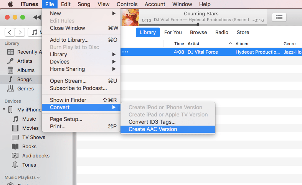Open the Window menu in menu bar
Image resolution: width=302 pixels, height=185 pixels.
point(182,4)
